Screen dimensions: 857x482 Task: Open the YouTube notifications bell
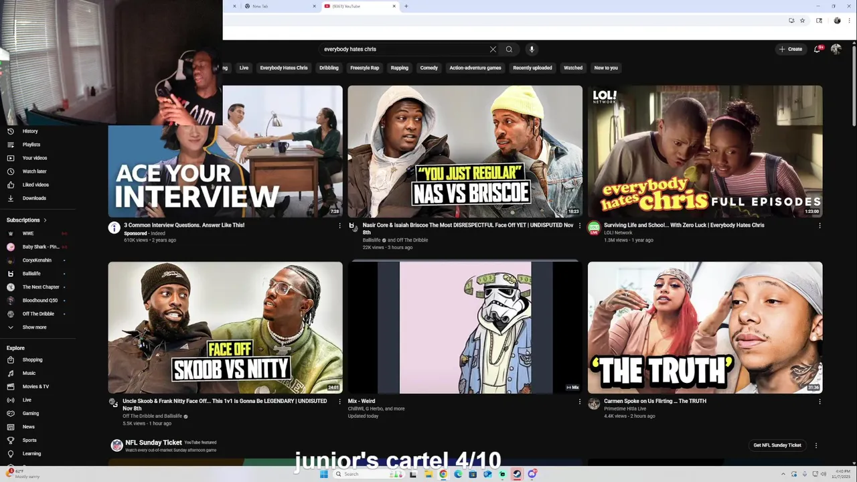817,49
